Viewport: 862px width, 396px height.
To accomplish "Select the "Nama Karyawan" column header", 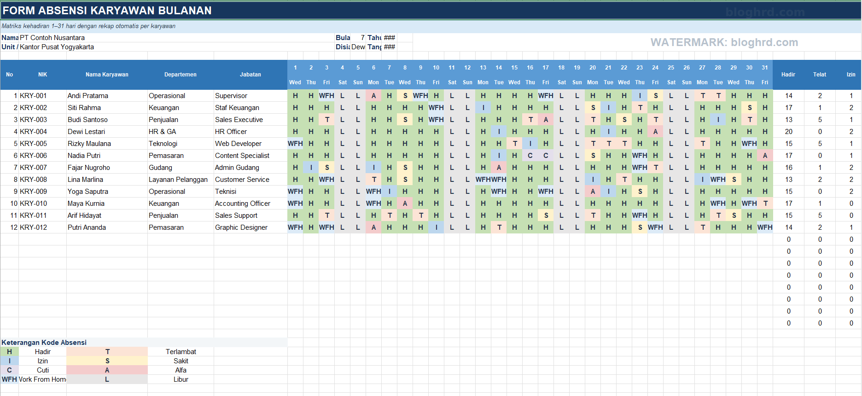I will [x=107, y=75].
